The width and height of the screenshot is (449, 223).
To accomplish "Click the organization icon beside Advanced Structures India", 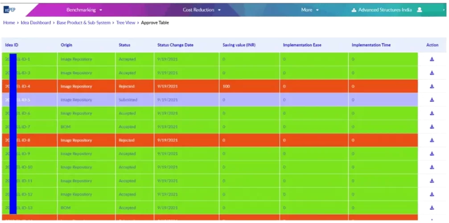I will click(x=354, y=10).
